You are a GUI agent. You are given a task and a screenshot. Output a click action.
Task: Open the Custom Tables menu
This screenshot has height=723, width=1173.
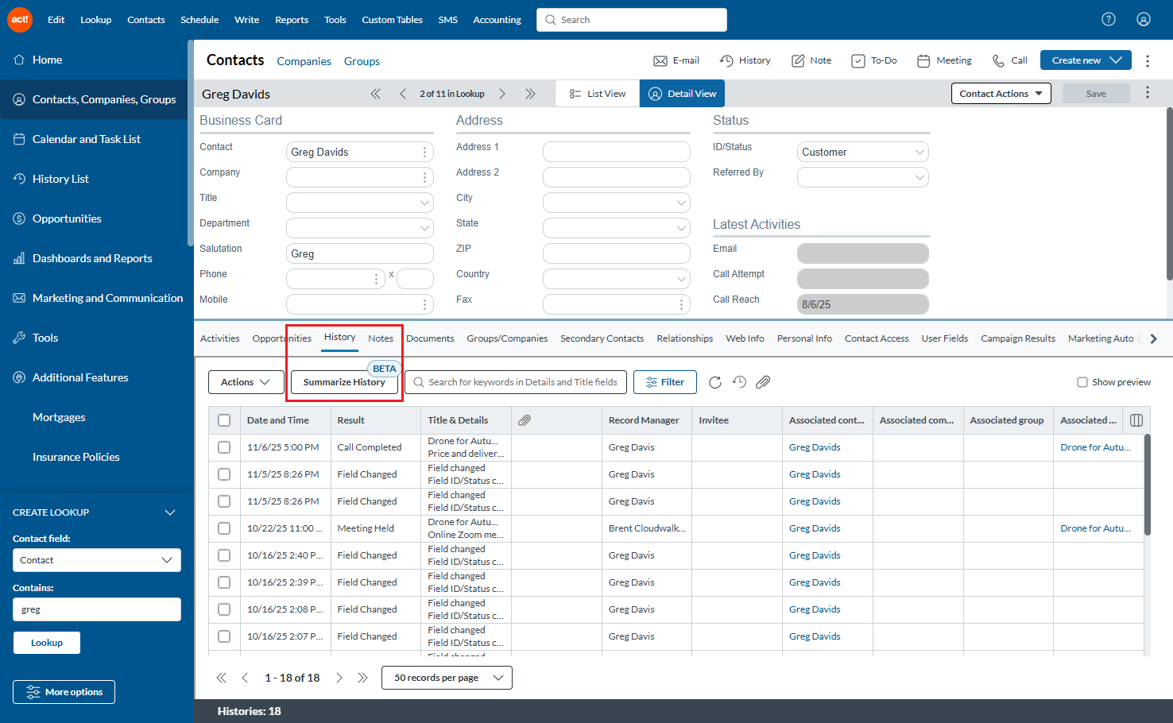(x=393, y=20)
